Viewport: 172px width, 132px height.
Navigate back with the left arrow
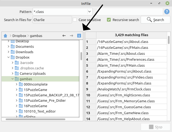click(64, 36)
